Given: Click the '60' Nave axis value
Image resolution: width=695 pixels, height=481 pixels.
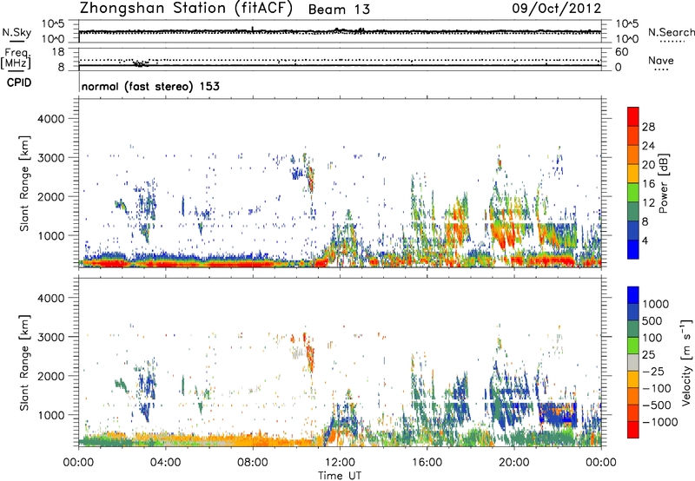Looking at the screenshot, I should 621,52.
